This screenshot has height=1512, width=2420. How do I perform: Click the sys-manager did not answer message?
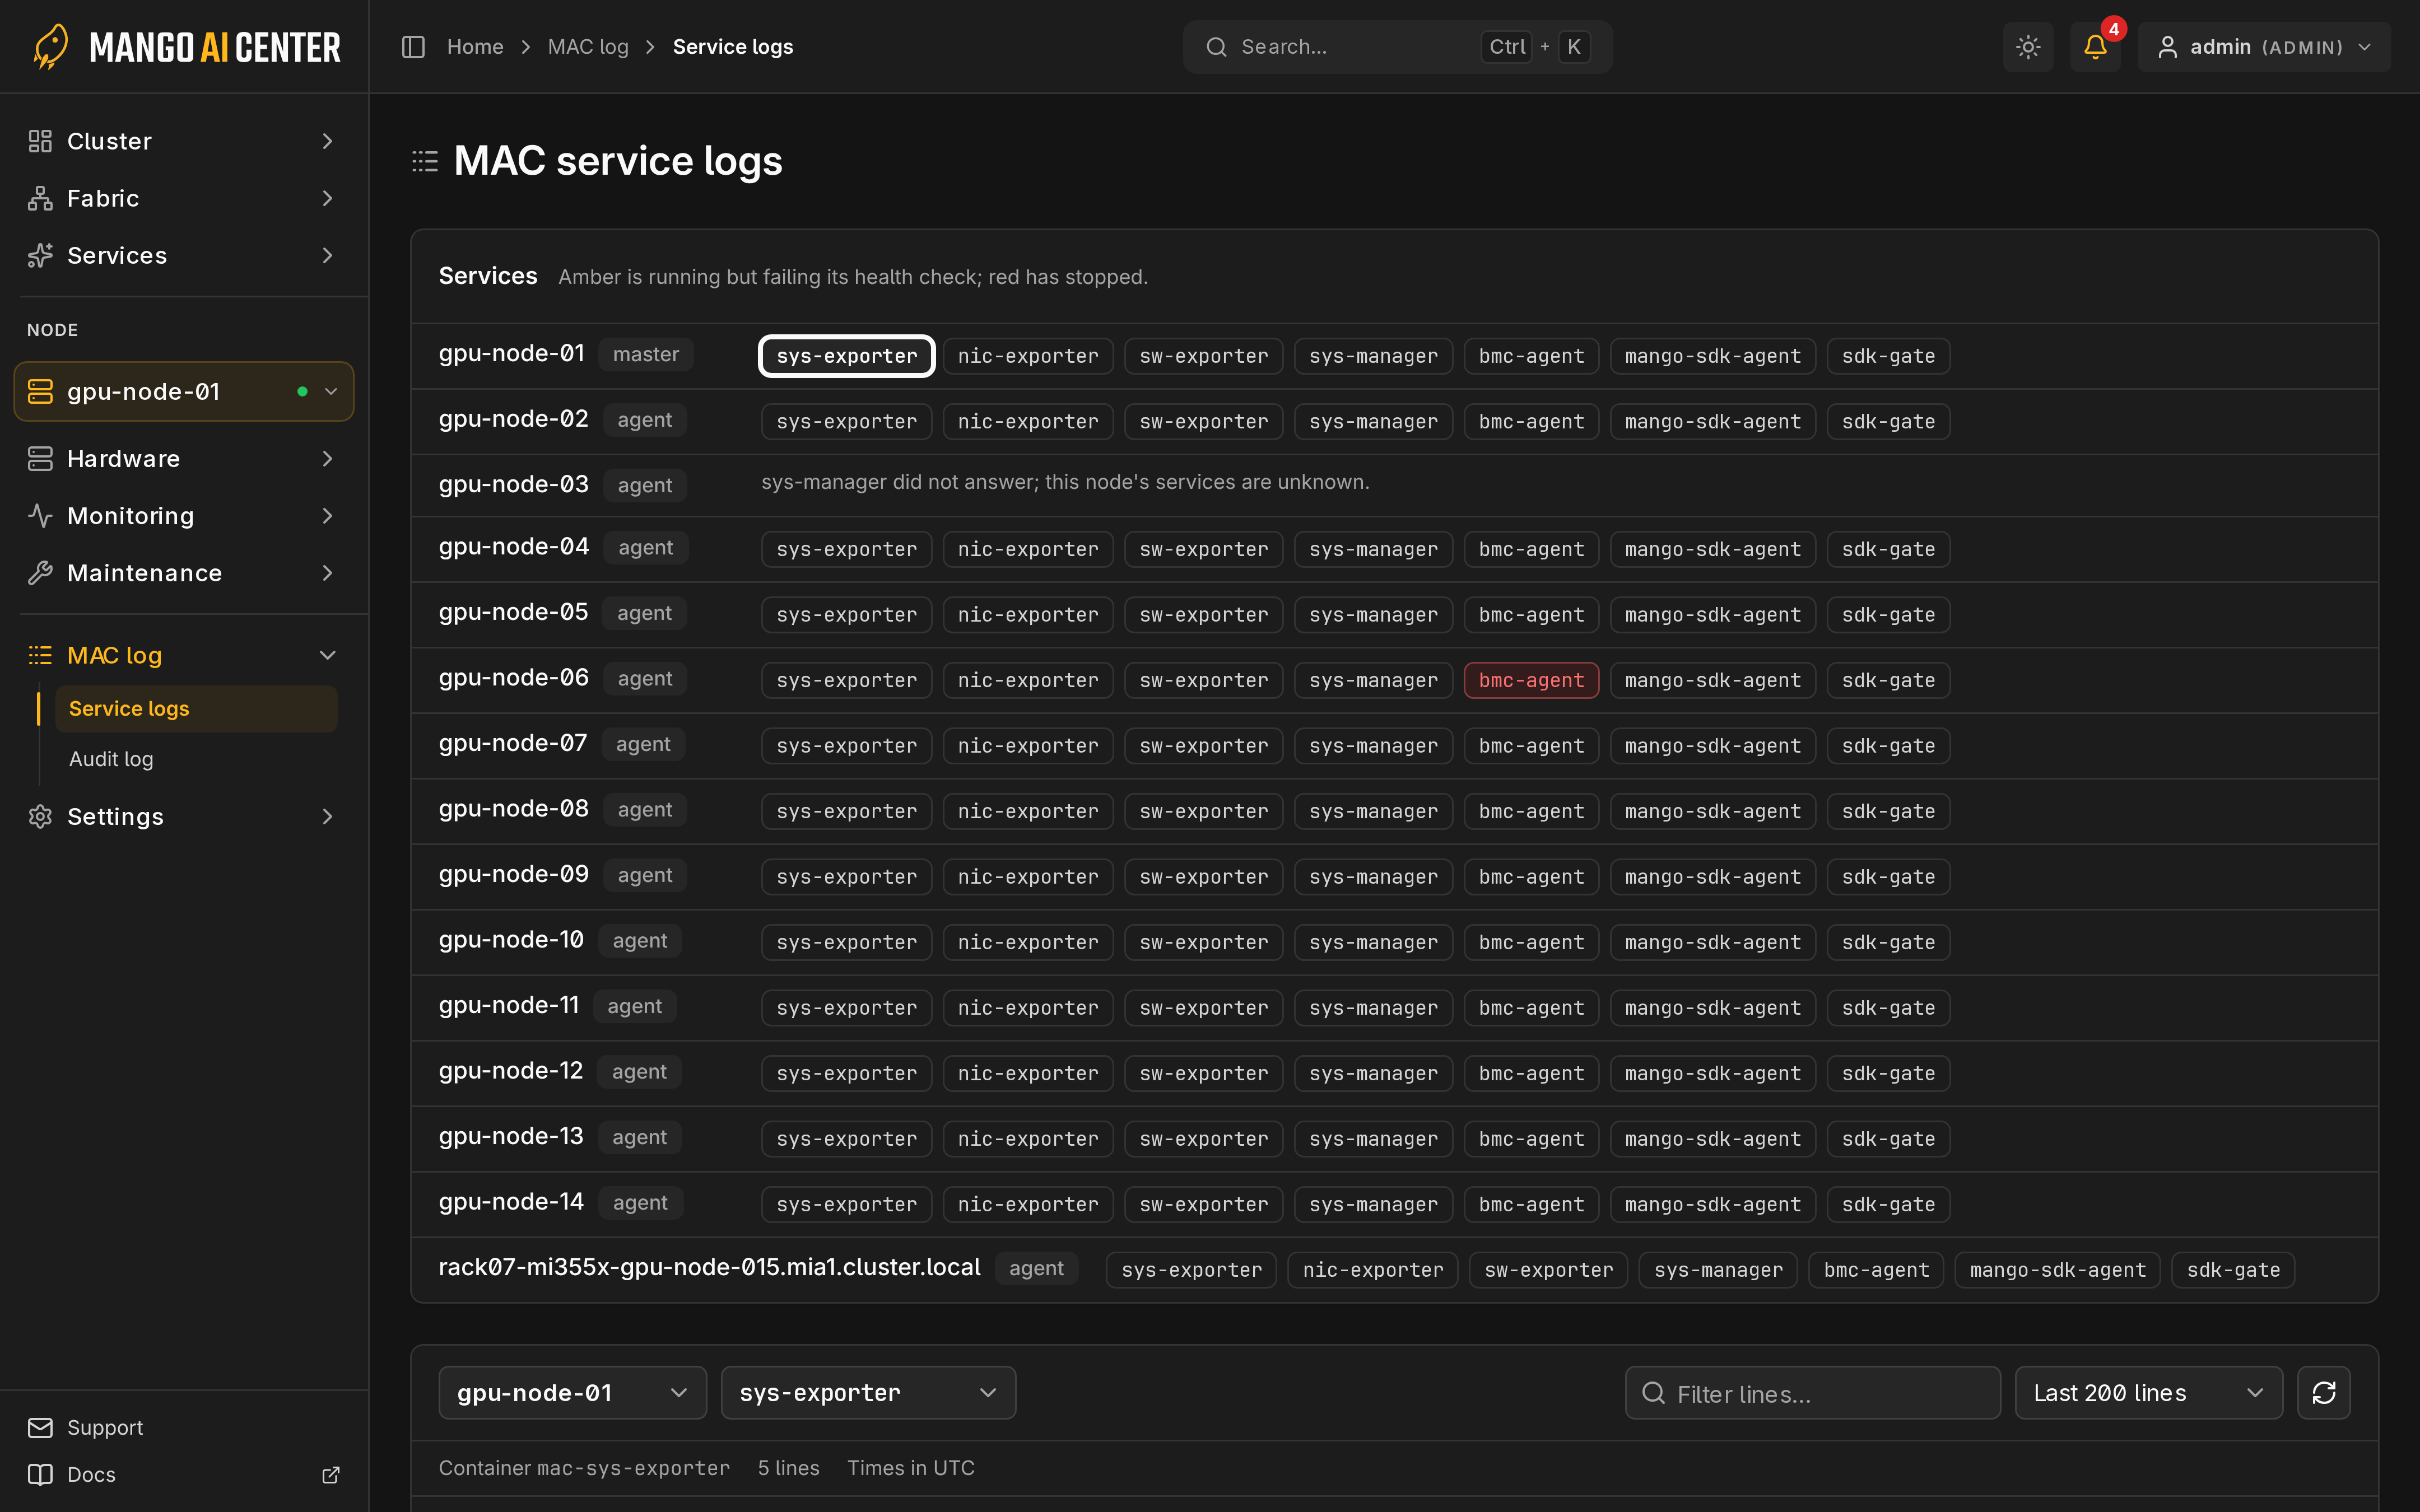click(x=1065, y=482)
